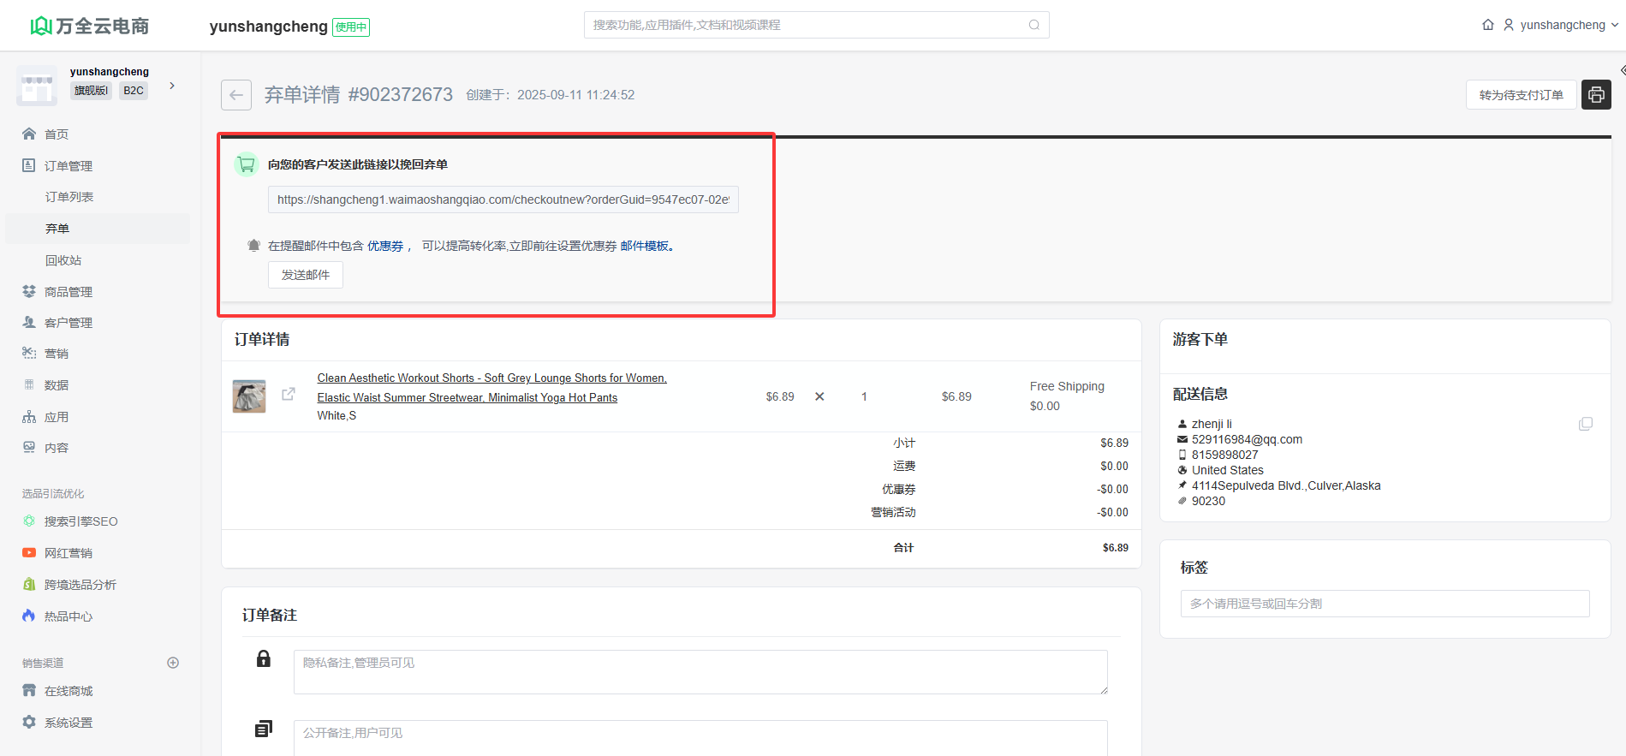Screen dimensions: 1626x756
Task: Open the 订单列表 submenu item
Action: [x=69, y=197]
